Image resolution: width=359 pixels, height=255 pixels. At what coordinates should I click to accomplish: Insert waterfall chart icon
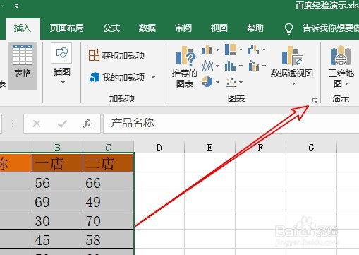253,49
